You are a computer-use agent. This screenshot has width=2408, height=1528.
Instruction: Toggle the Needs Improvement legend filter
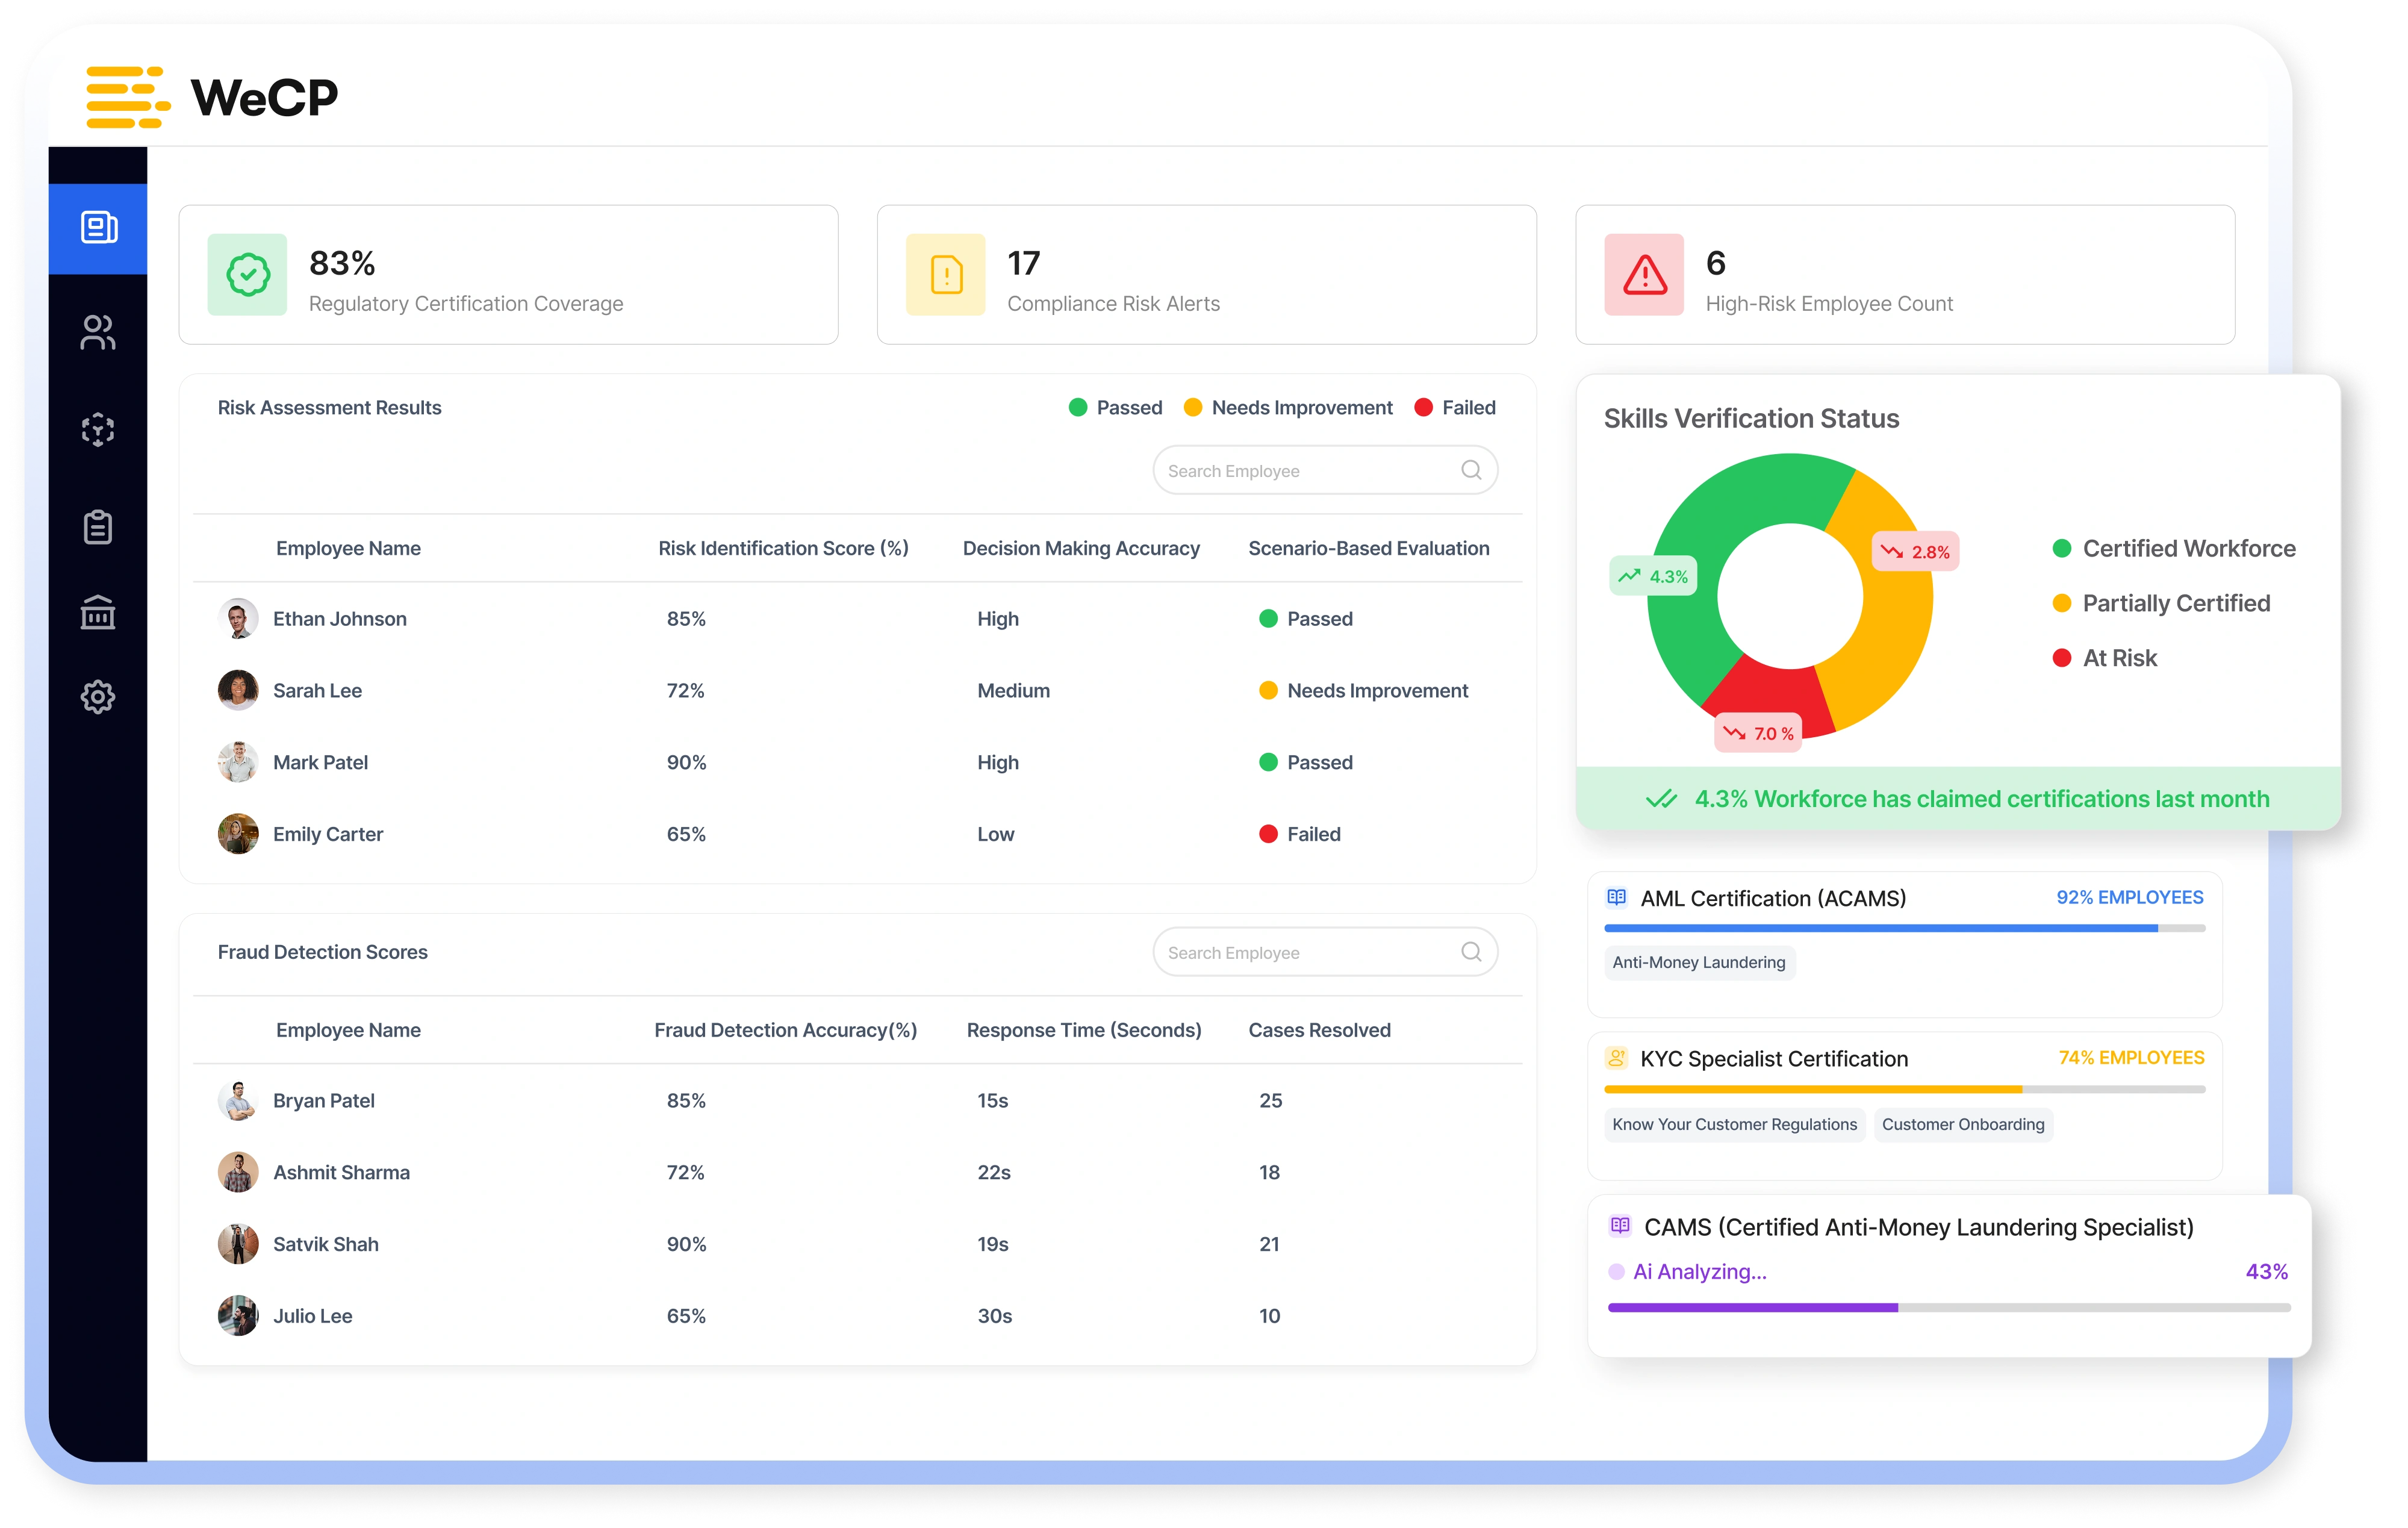click(1288, 408)
